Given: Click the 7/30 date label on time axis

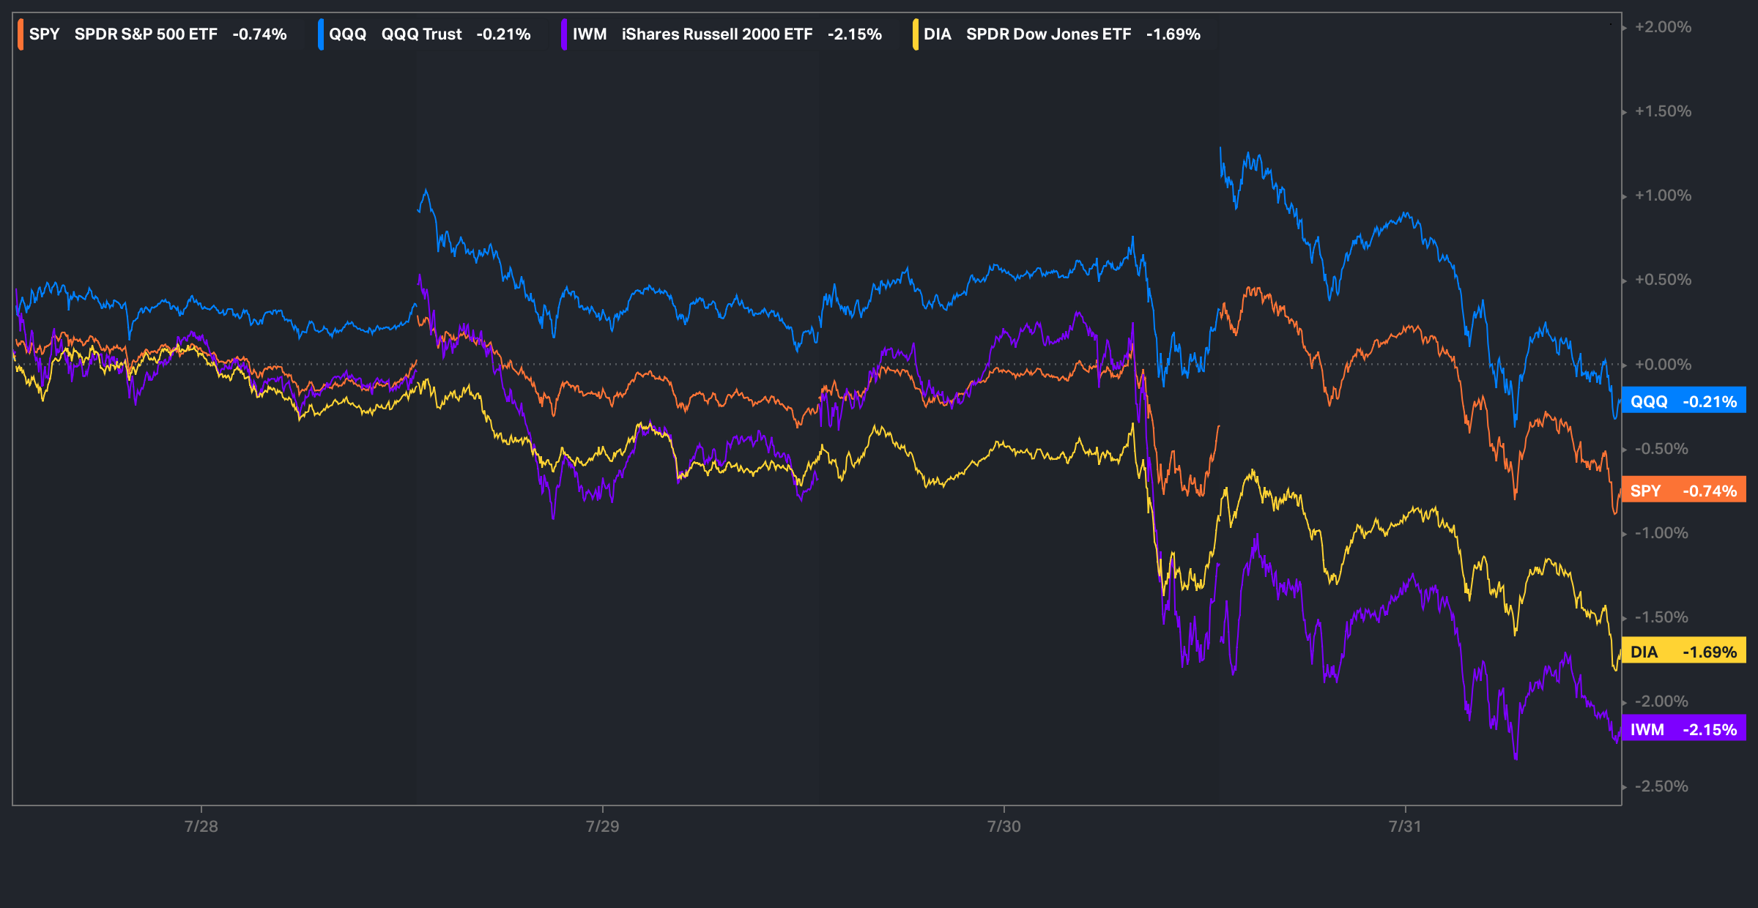Looking at the screenshot, I should (x=1004, y=826).
